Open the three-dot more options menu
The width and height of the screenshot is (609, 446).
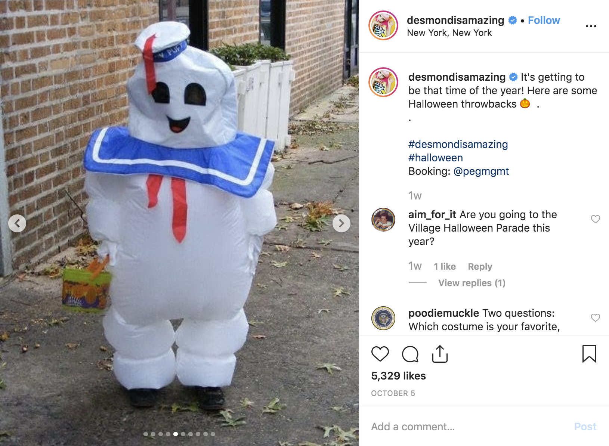click(x=591, y=26)
